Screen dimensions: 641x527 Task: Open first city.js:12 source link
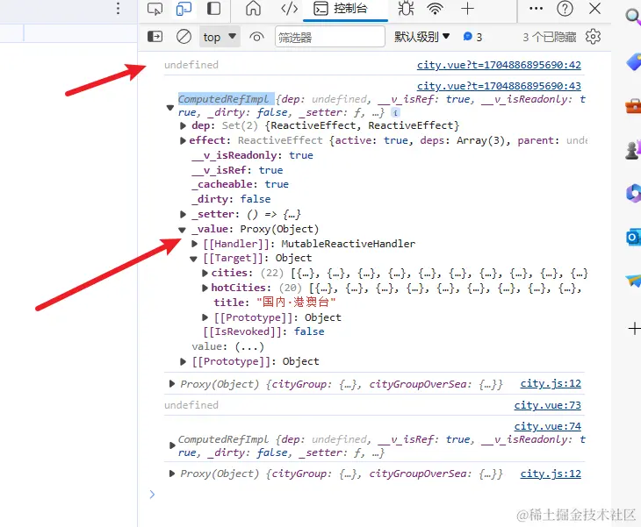click(x=551, y=384)
